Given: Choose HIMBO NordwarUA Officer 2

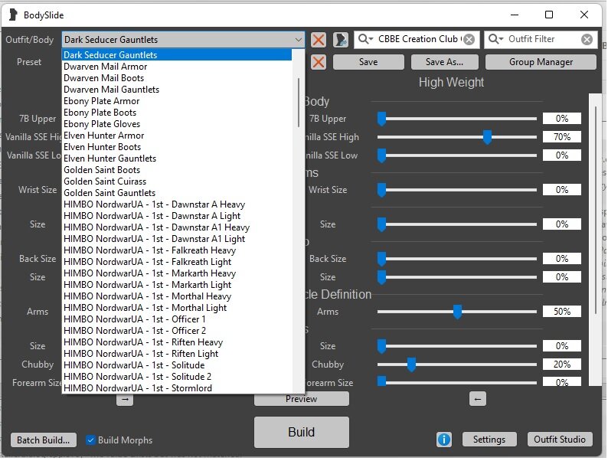Looking at the screenshot, I should point(177,331).
